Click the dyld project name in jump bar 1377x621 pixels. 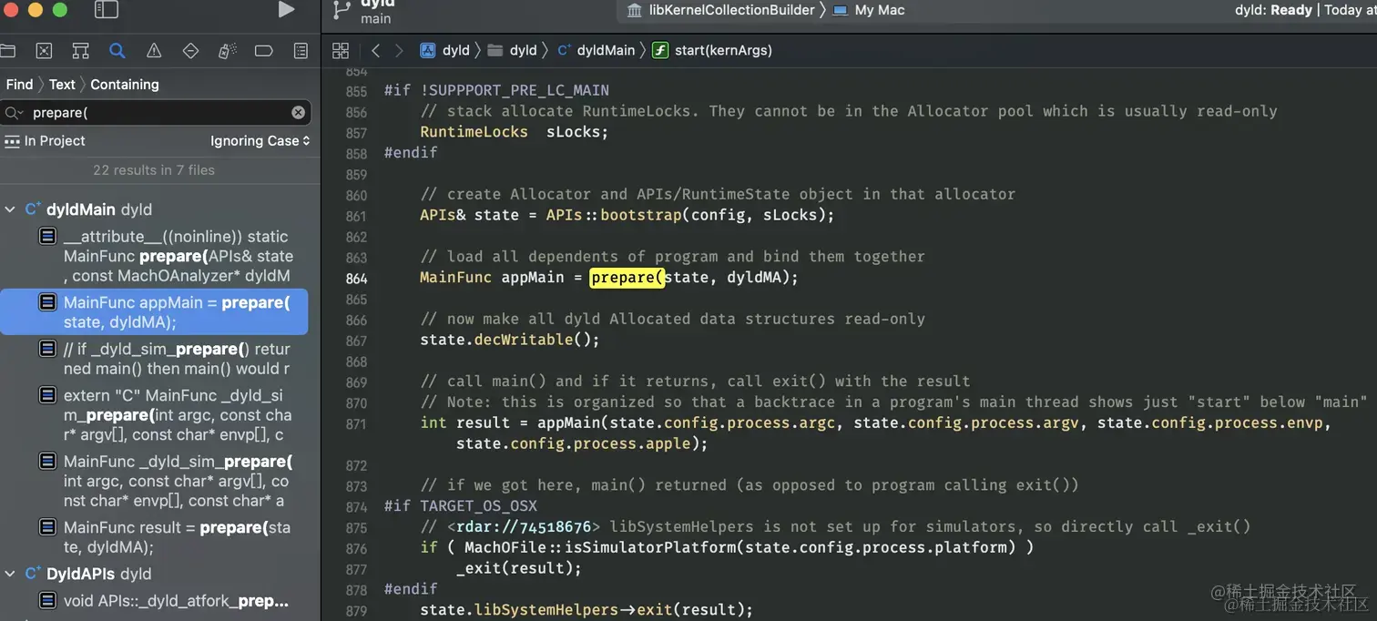click(x=456, y=51)
